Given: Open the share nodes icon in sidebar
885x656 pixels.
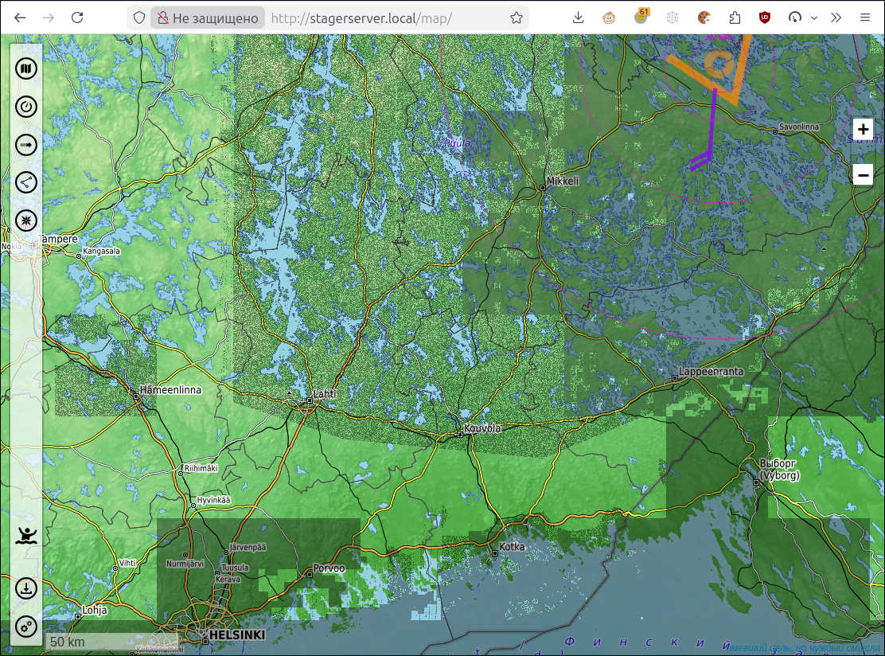Looking at the screenshot, I should pyautogui.click(x=26, y=182).
